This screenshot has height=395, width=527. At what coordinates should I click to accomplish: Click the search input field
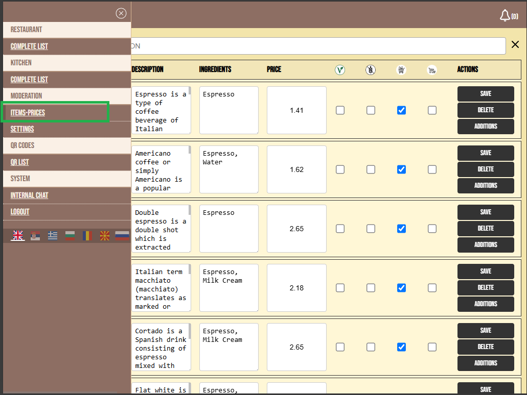(318, 46)
